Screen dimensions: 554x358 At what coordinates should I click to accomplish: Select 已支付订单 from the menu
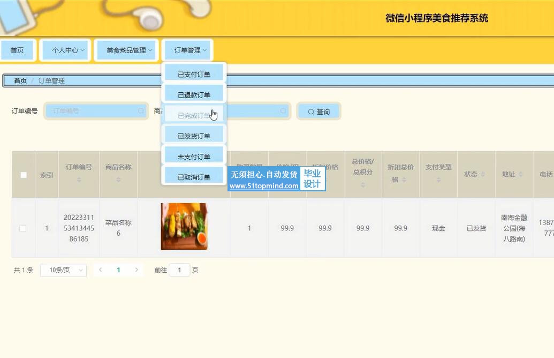pyautogui.click(x=194, y=74)
